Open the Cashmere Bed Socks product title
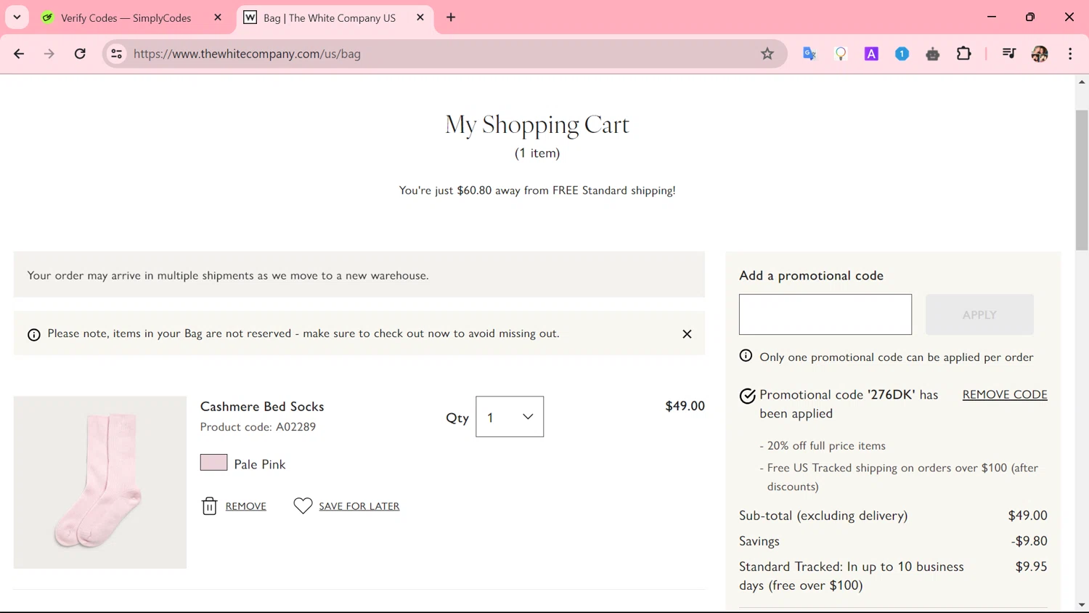 (262, 407)
